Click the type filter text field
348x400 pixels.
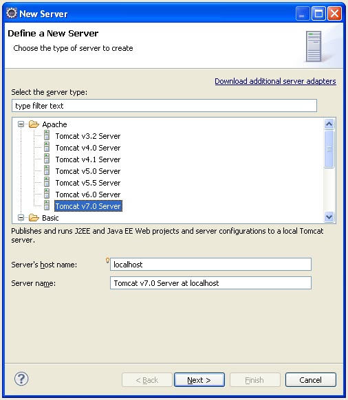coord(164,106)
